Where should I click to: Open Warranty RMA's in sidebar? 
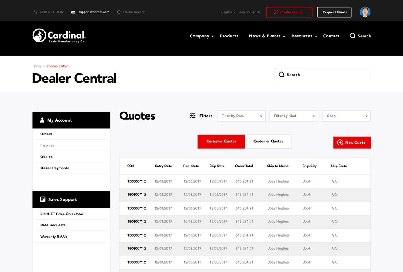pos(54,237)
